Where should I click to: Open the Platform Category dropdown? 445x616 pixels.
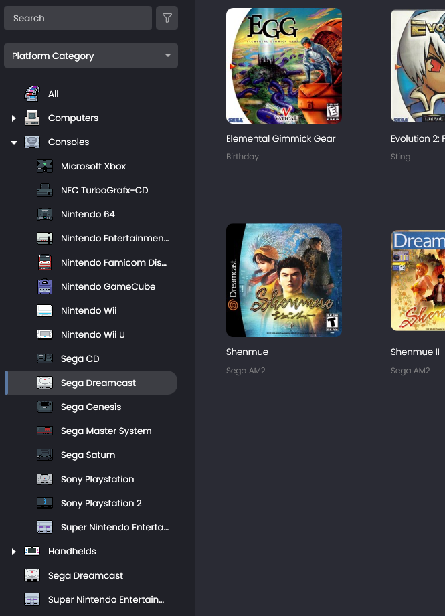coord(91,56)
